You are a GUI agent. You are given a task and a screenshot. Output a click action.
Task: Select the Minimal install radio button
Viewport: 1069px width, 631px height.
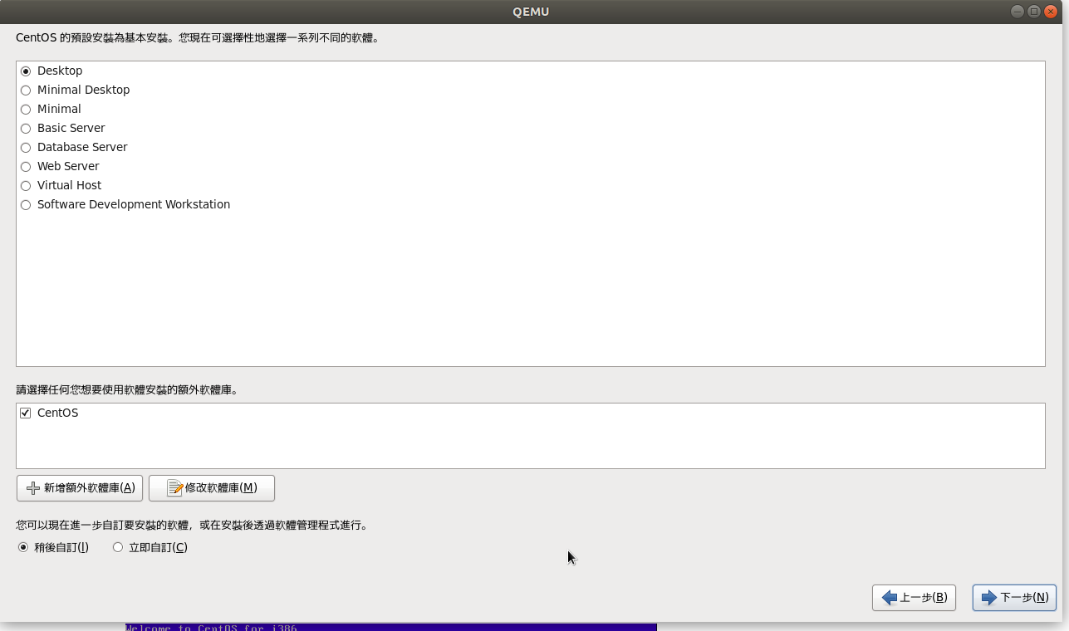[x=26, y=110]
